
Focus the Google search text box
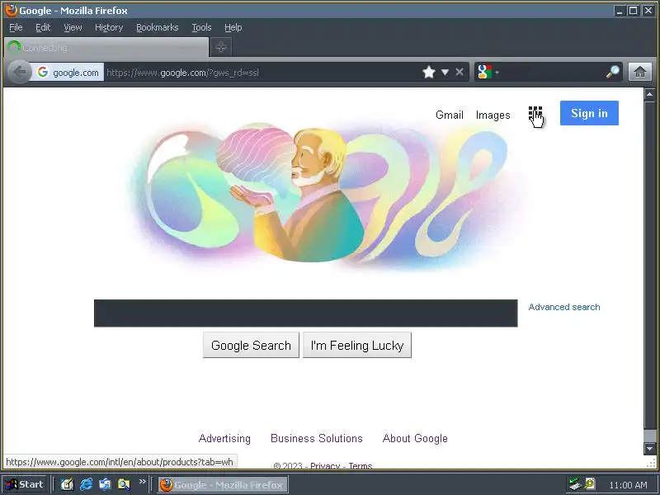(305, 313)
